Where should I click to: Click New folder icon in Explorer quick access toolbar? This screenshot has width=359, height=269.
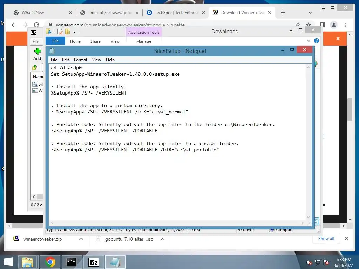[x=67, y=32]
